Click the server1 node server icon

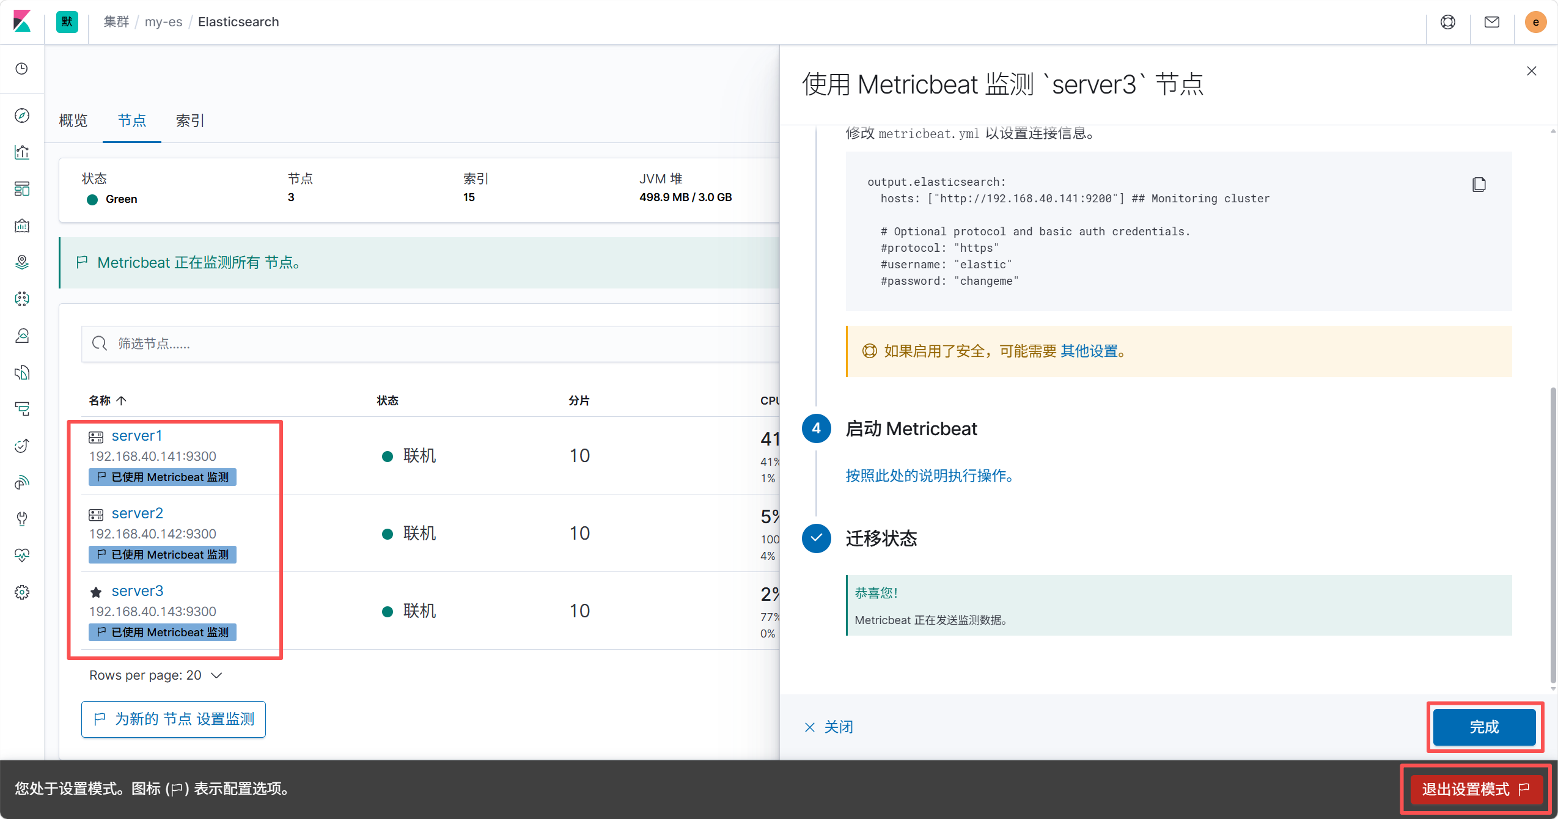pos(96,437)
